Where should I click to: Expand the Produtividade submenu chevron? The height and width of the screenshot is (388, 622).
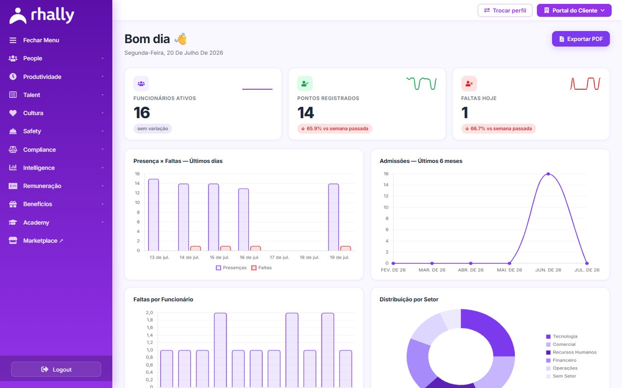103,77
